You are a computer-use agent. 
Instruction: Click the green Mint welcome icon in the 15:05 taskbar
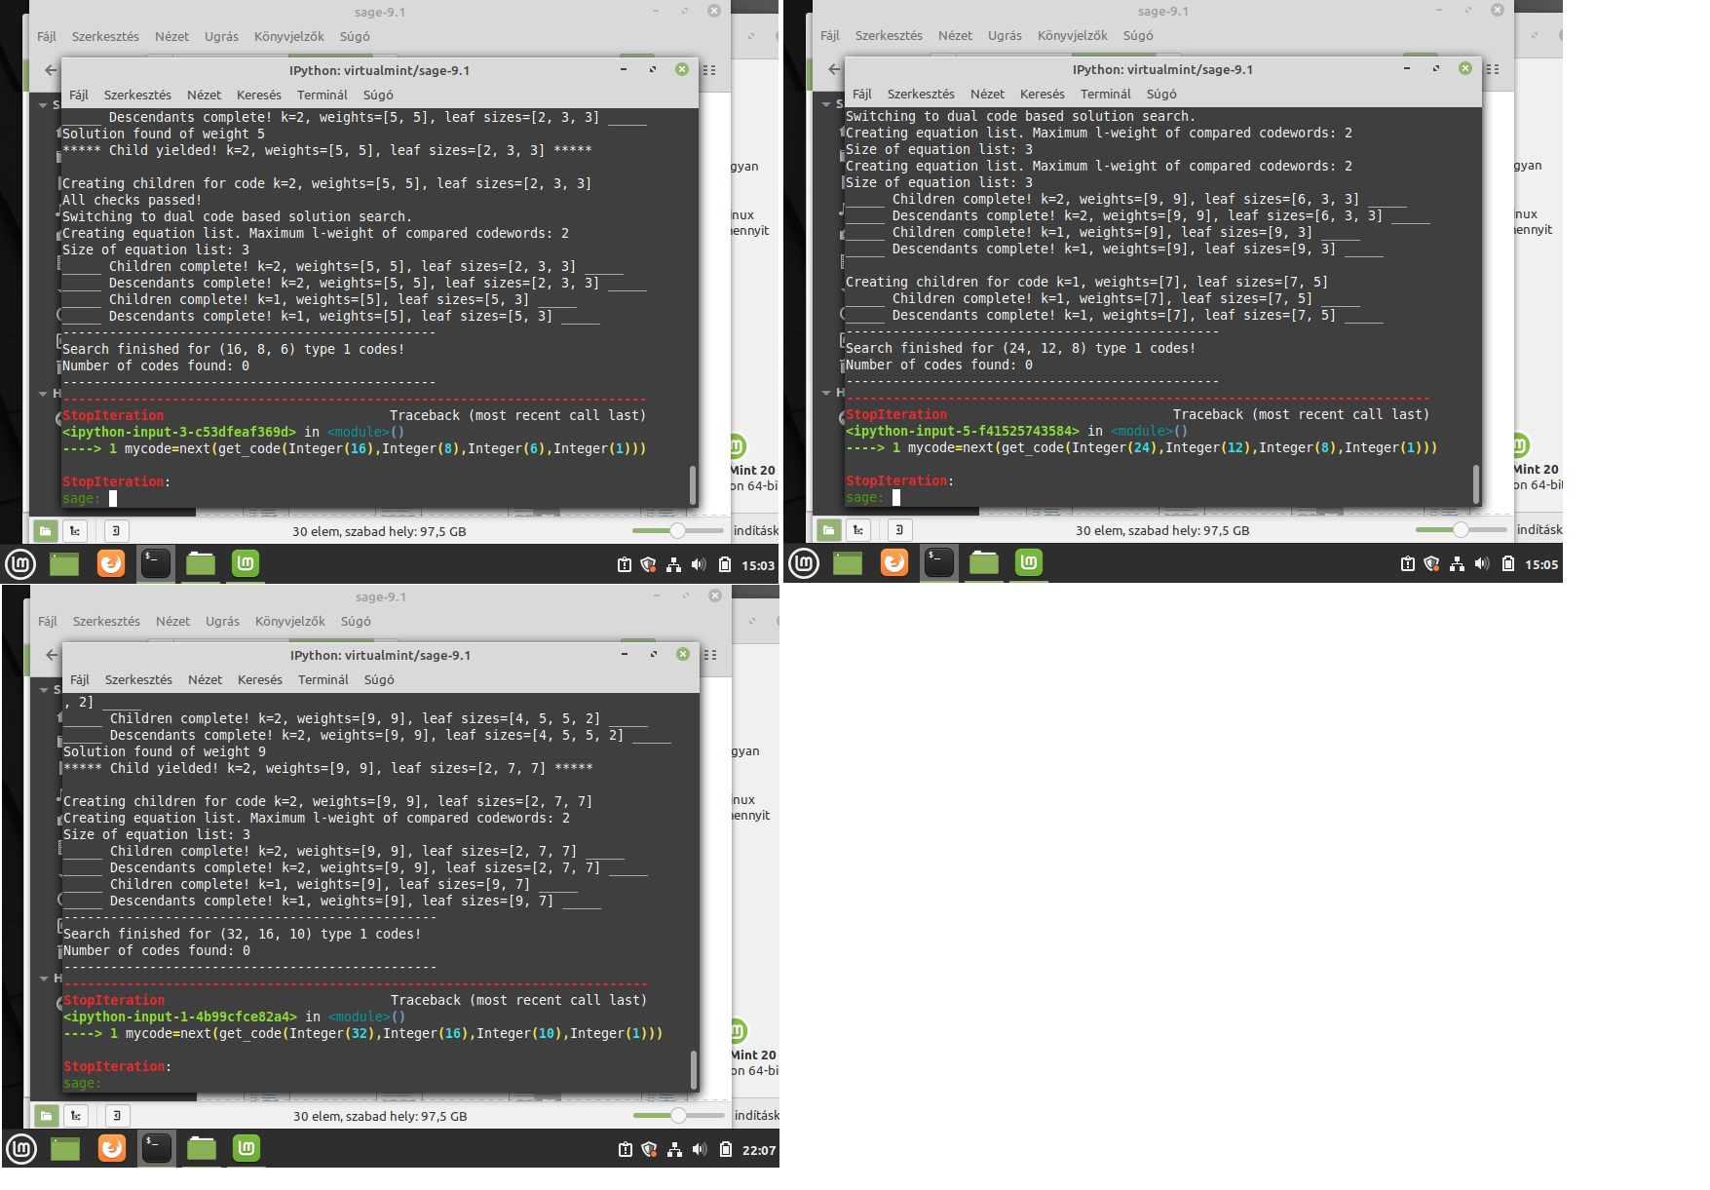click(x=1029, y=562)
